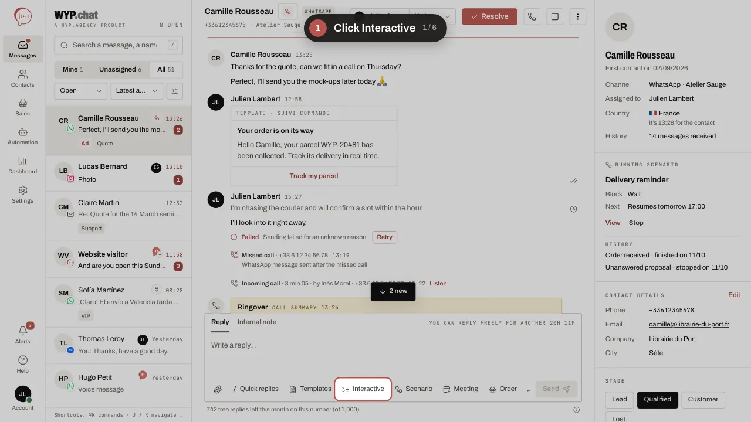751x422 pixels.
Task: Start a call with the phone button
Action: point(532,16)
